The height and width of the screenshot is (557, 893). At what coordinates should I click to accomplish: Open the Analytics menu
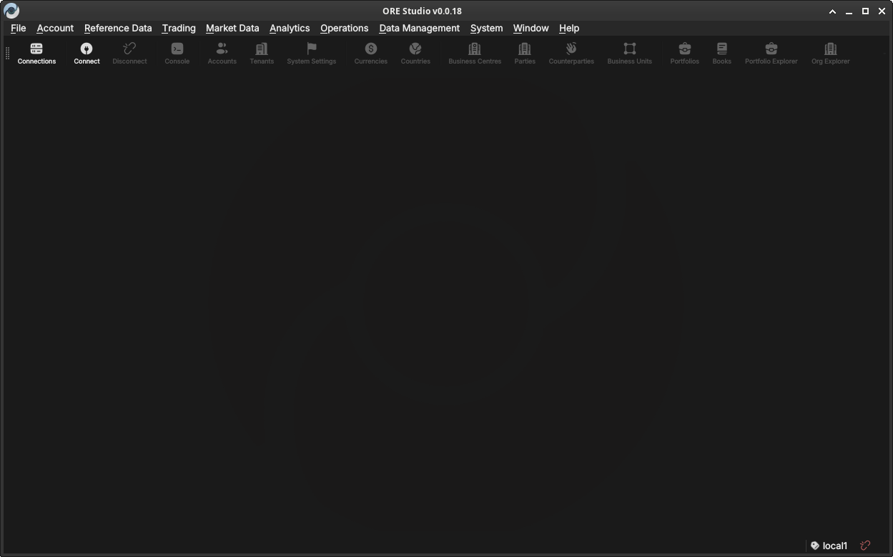pos(290,28)
